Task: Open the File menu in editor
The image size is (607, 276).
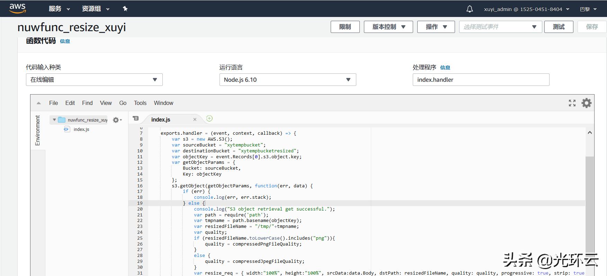Action: (x=53, y=103)
